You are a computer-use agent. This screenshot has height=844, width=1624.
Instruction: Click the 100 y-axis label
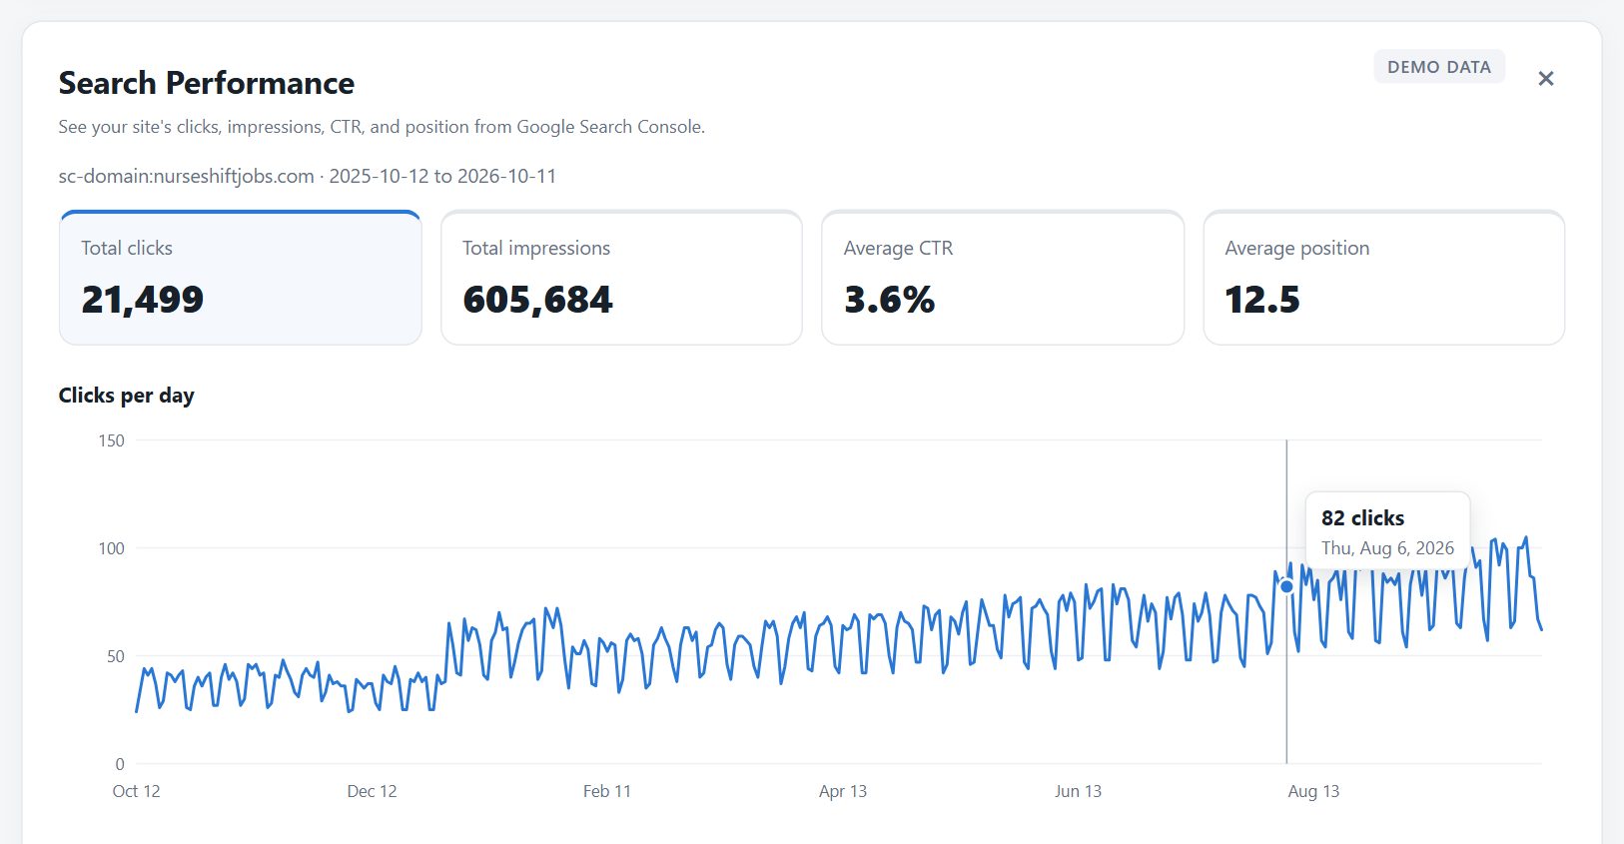tap(112, 548)
